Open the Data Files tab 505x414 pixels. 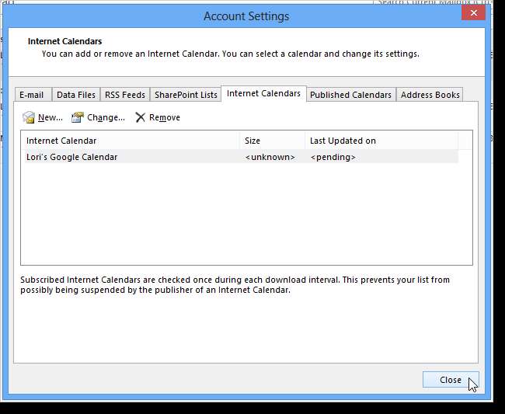(76, 95)
